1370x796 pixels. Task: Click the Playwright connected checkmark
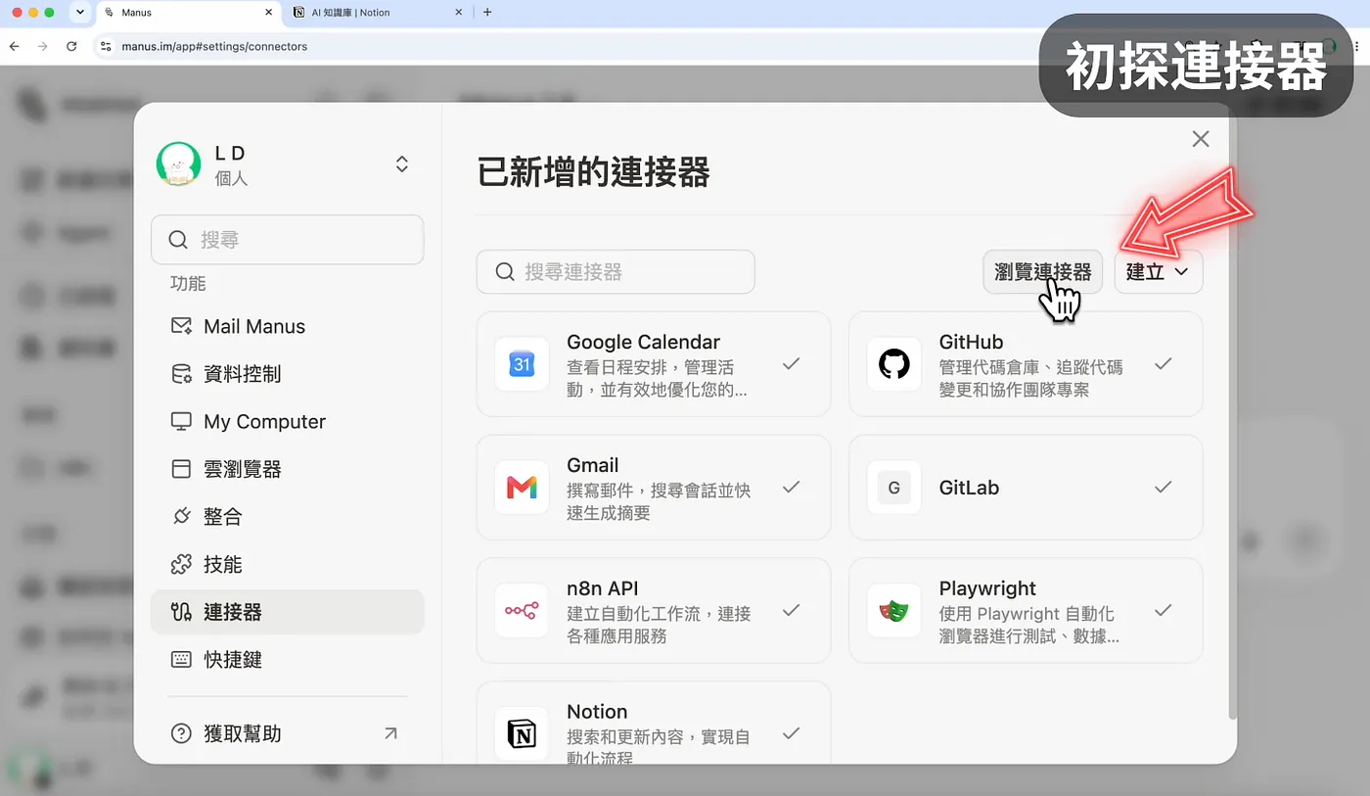tap(1163, 610)
